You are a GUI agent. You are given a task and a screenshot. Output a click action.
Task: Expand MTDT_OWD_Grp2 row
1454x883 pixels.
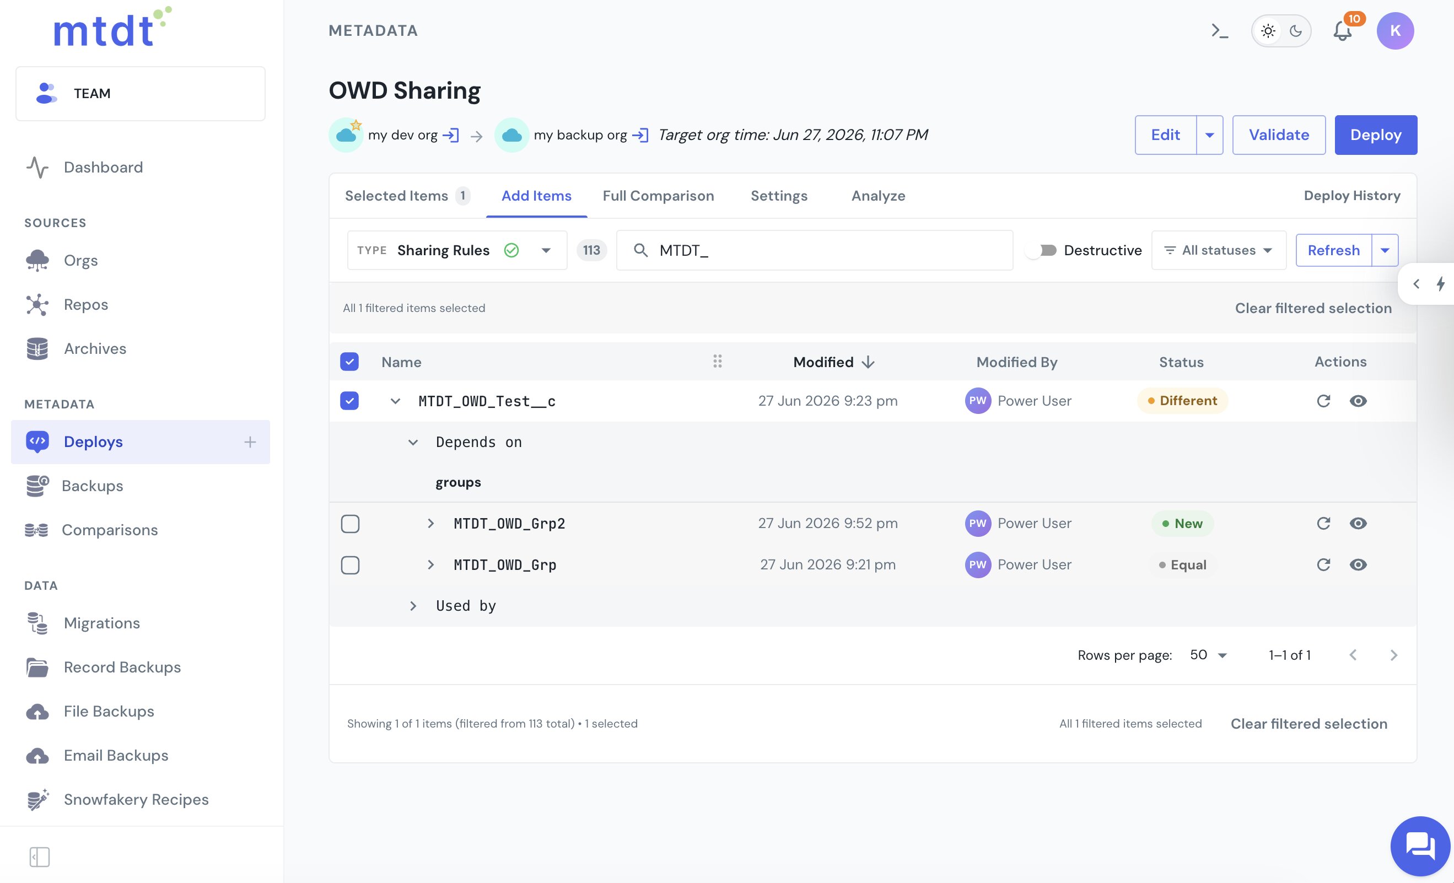430,524
